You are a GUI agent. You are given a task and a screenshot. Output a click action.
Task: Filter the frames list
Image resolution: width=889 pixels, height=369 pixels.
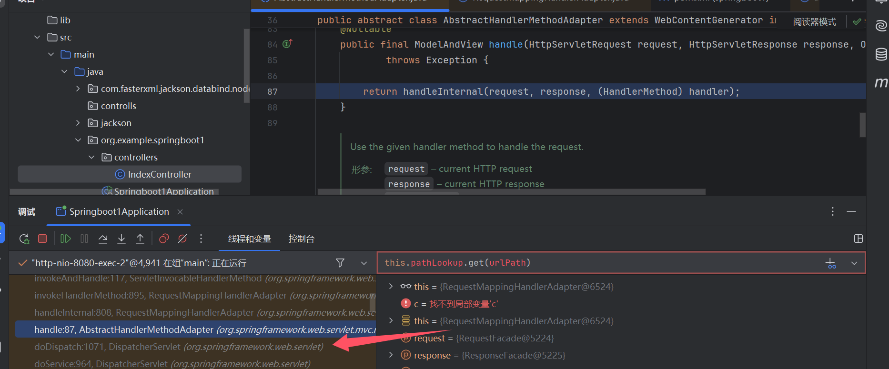340,263
